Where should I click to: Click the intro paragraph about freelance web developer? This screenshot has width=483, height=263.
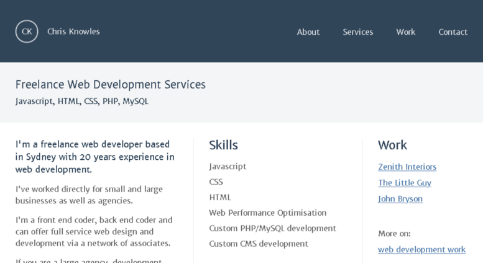coord(95,157)
